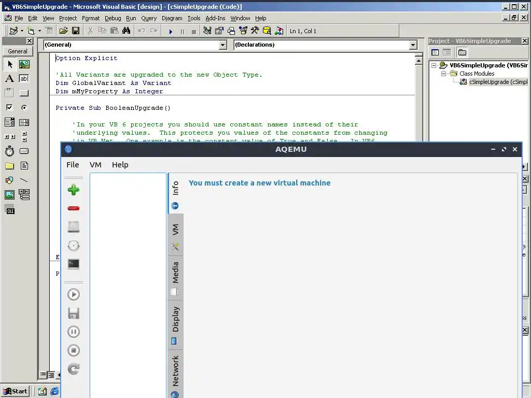Open the Help menu in AQEMU
The width and height of the screenshot is (531, 398).
coord(120,165)
